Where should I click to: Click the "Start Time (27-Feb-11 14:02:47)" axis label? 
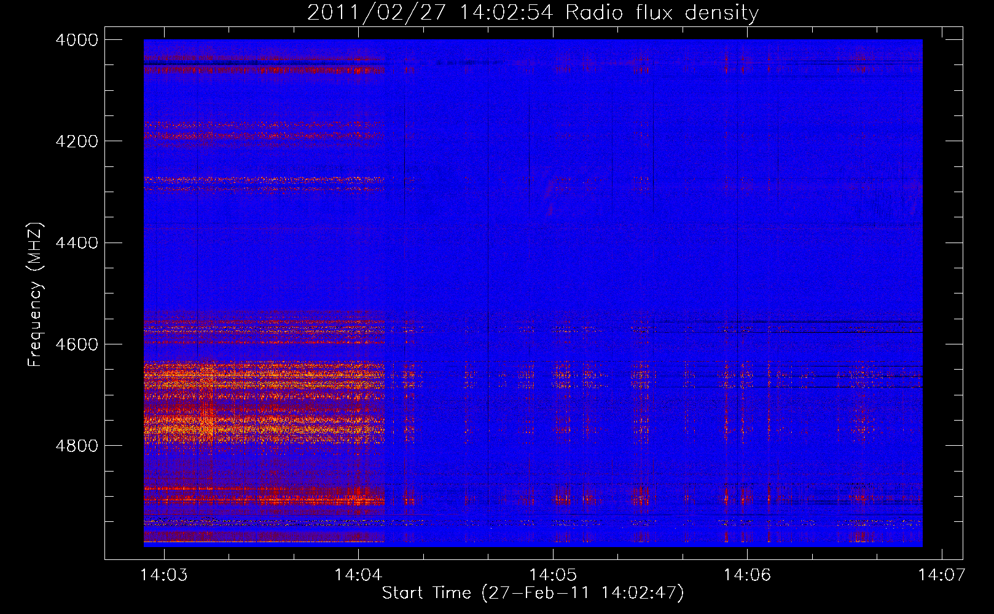tap(533, 593)
